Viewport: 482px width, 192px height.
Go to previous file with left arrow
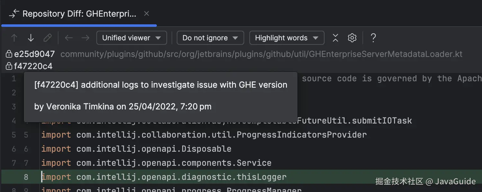69,38
